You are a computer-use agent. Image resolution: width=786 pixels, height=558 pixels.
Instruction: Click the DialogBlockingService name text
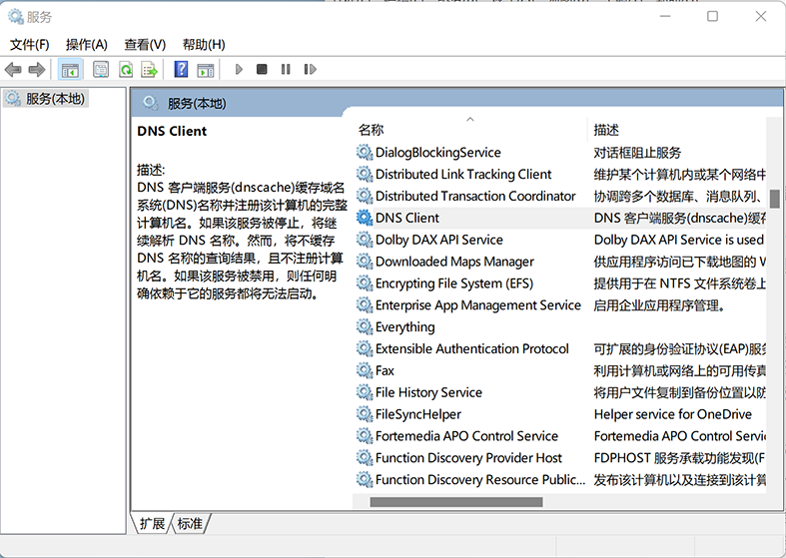(438, 153)
